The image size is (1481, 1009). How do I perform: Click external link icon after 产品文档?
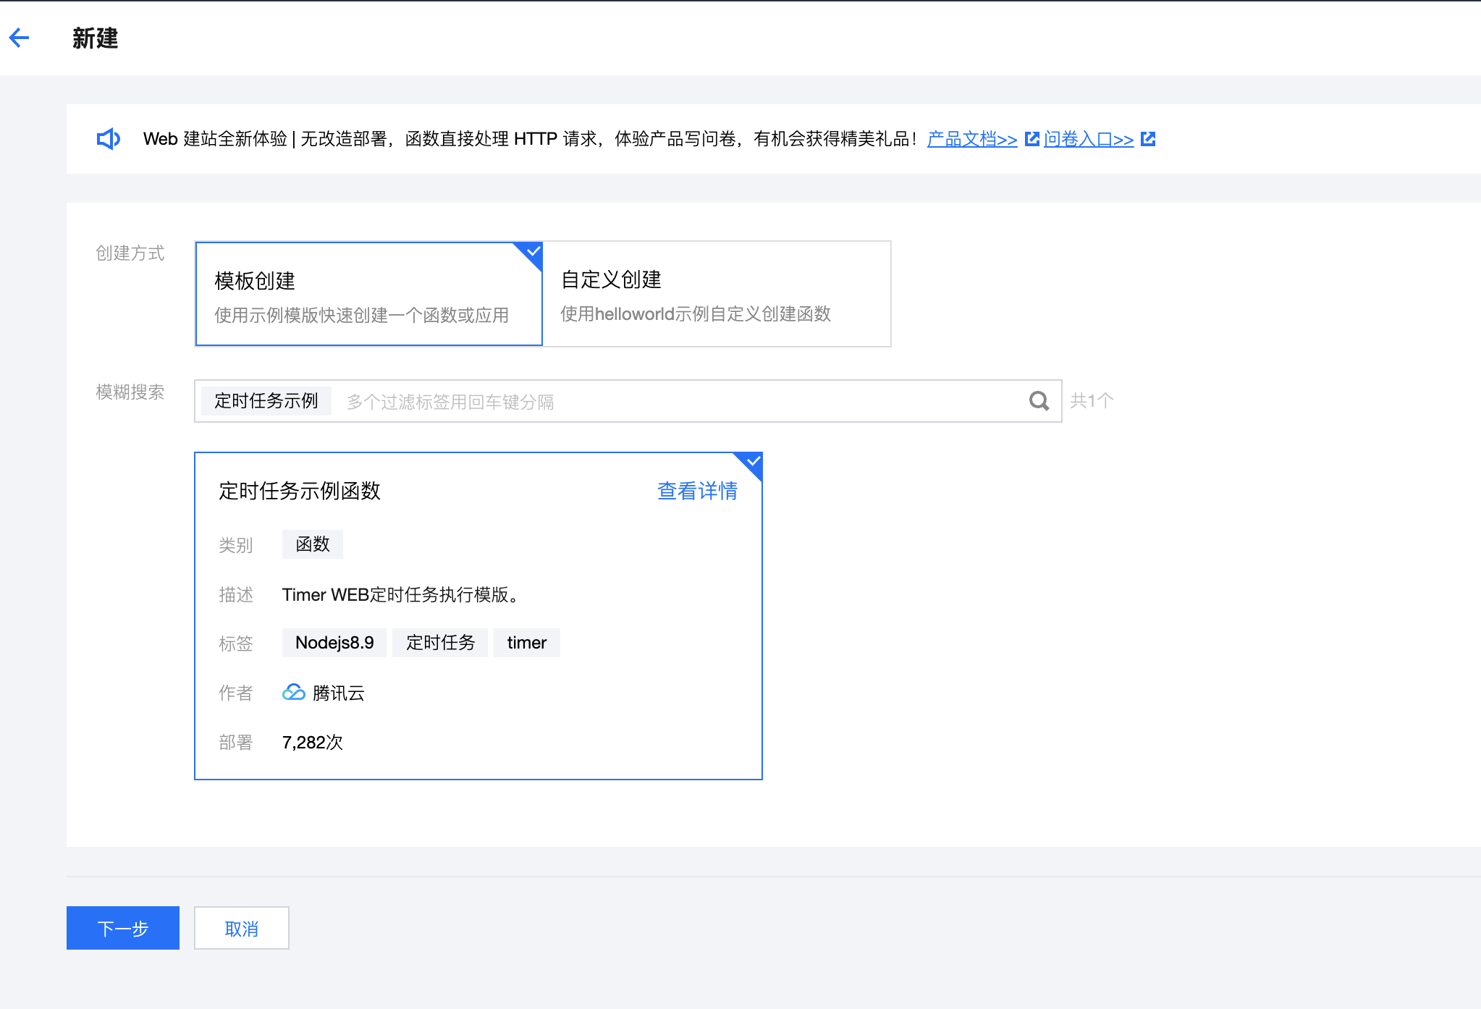click(1032, 139)
